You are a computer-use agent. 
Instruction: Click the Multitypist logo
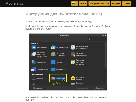15,4
